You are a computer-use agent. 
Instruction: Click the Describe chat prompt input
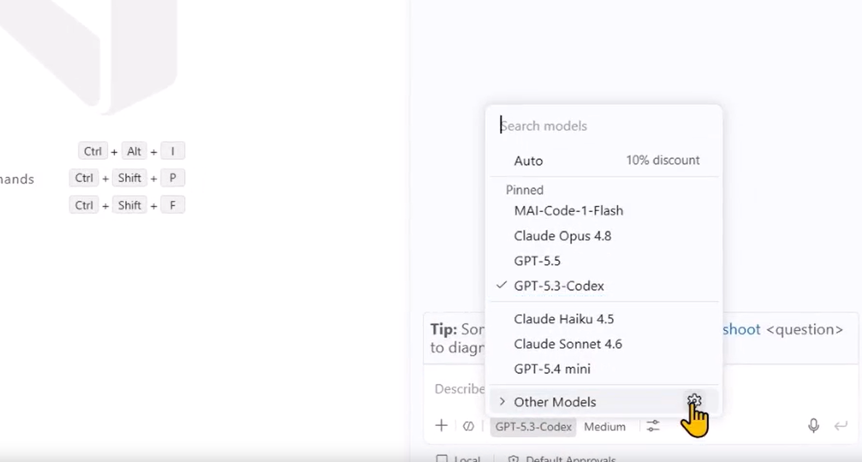[x=459, y=389]
